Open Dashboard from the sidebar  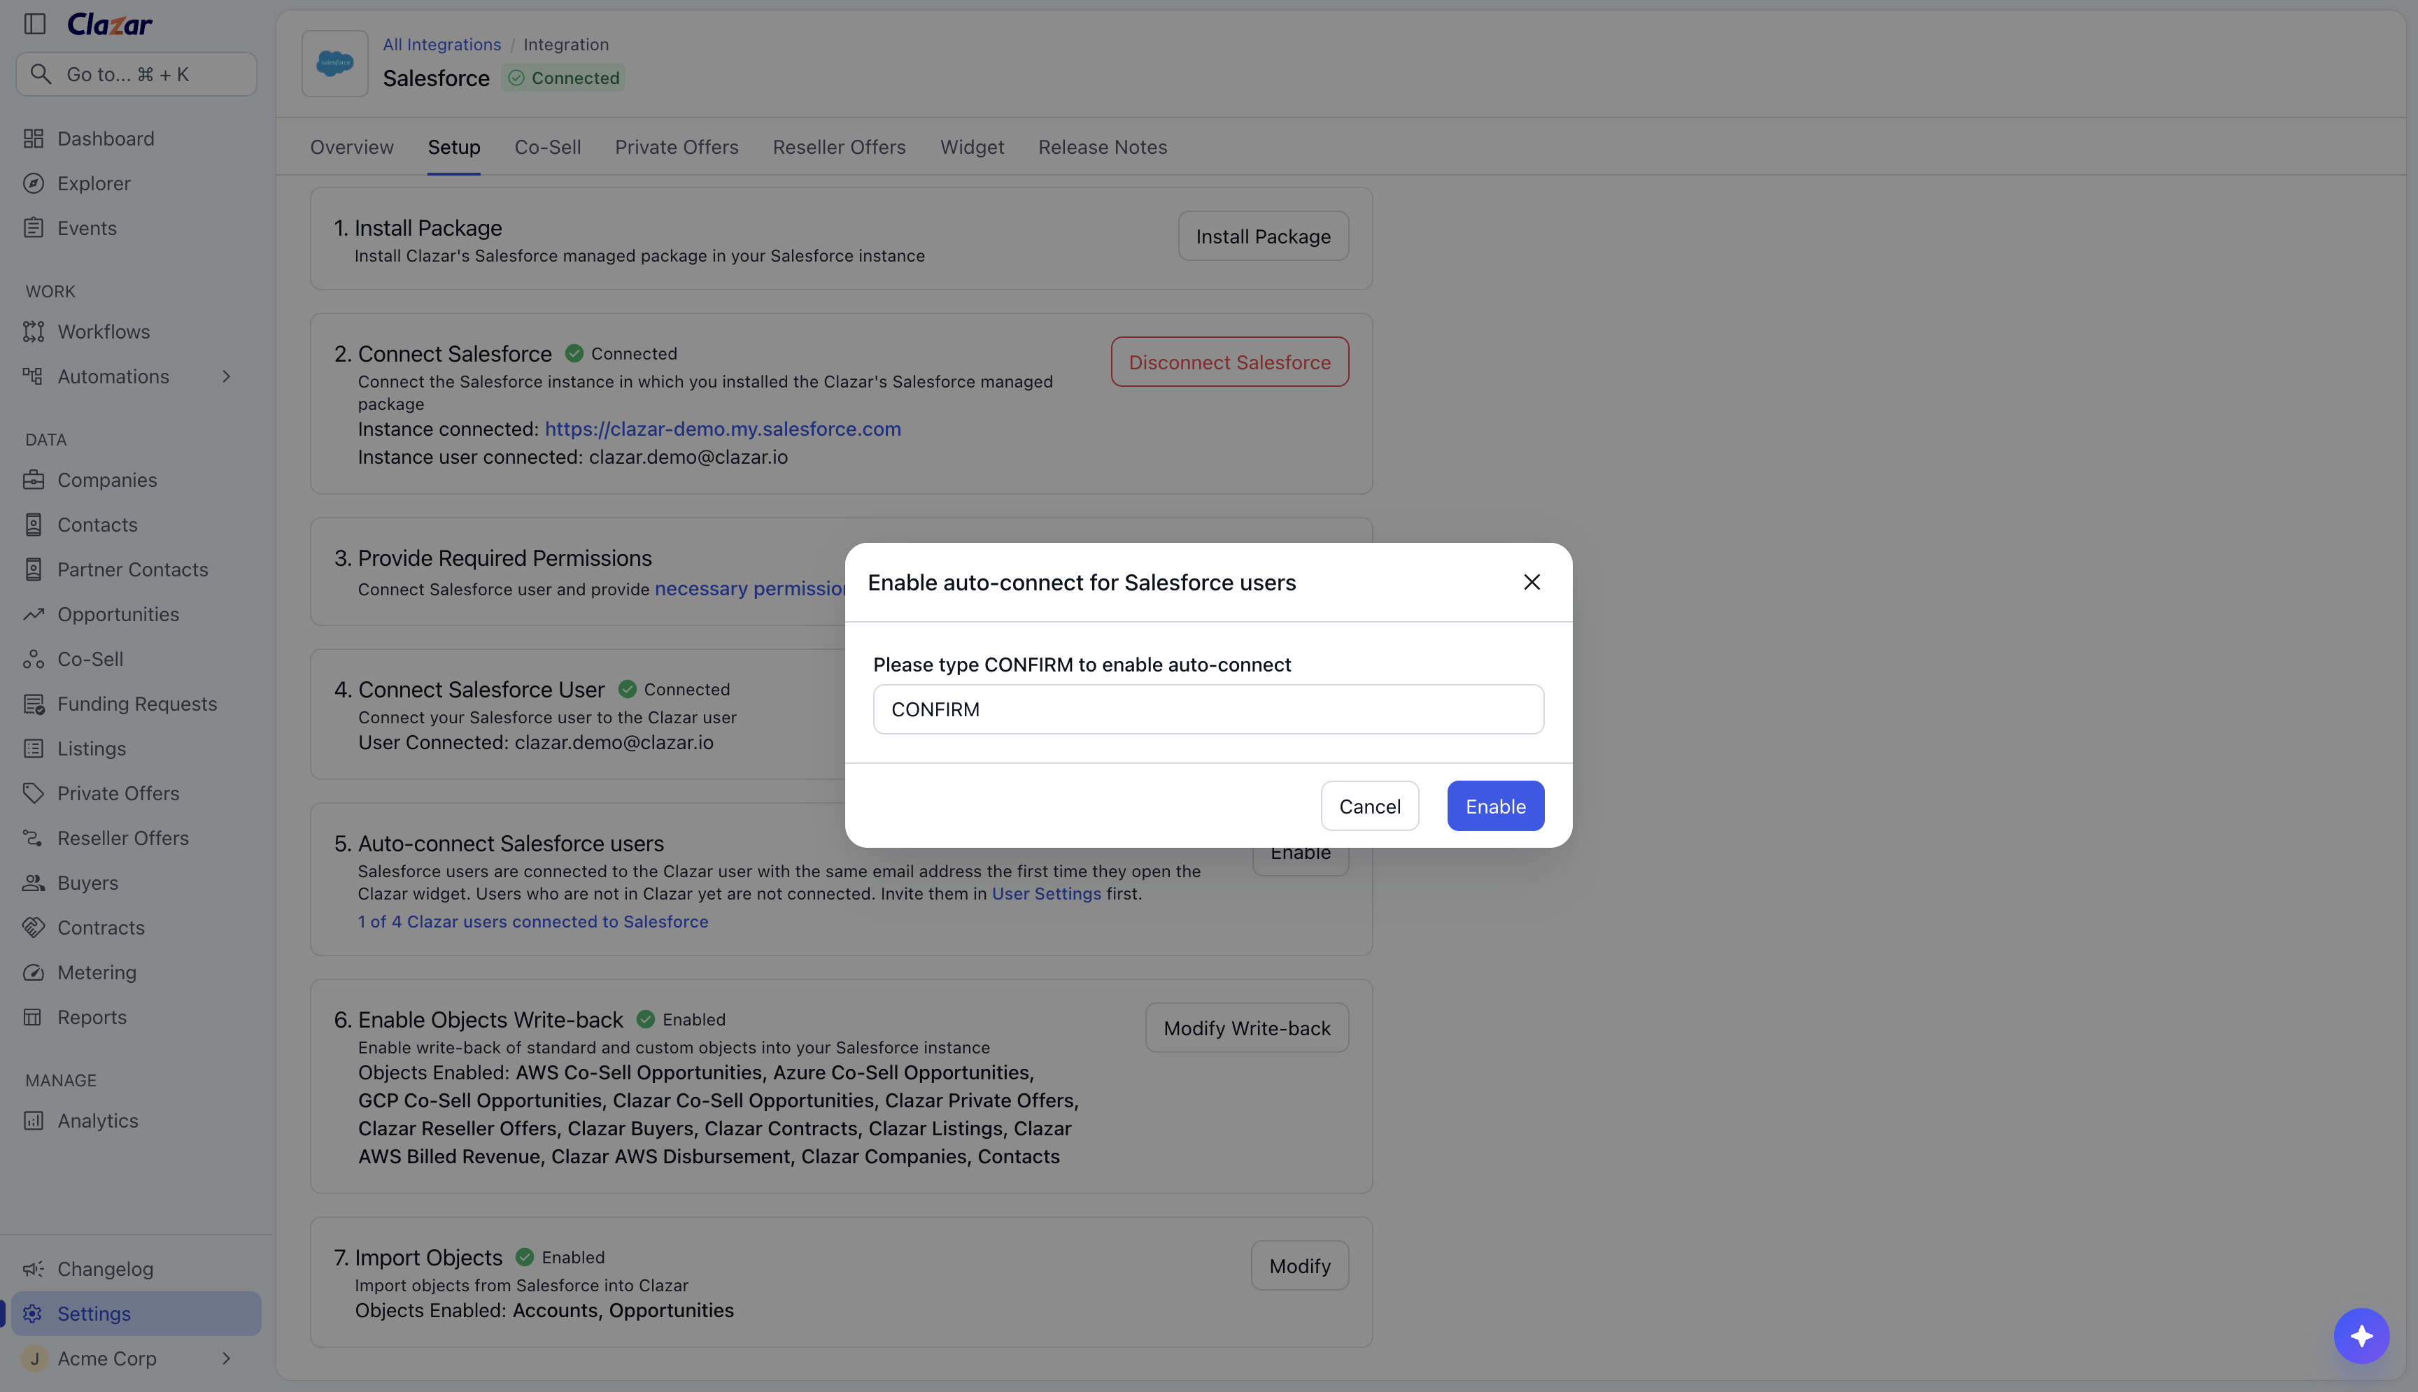[x=105, y=139]
